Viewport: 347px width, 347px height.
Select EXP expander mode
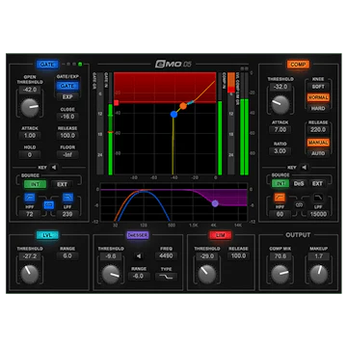pyautogui.click(x=67, y=96)
